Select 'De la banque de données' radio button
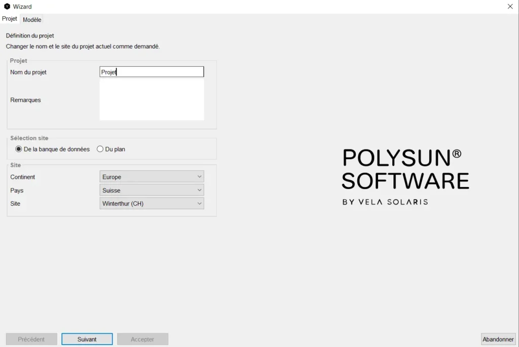519x347 pixels. pos(19,149)
